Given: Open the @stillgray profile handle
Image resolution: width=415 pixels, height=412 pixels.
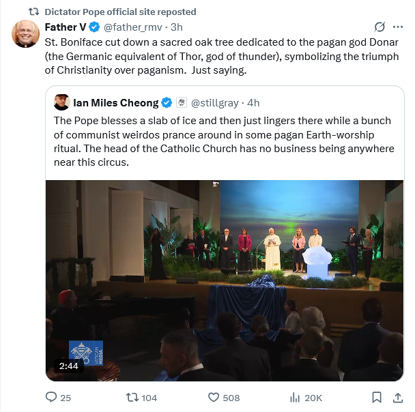Looking at the screenshot, I should pyautogui.click(x=214, y=103).
